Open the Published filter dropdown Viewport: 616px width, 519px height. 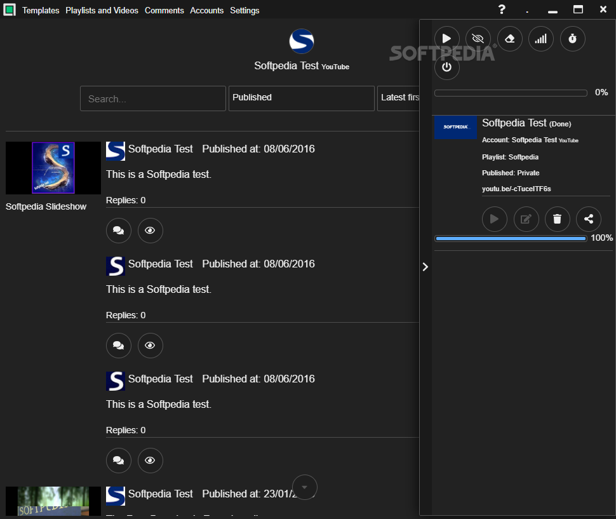(x=301, y=98)
